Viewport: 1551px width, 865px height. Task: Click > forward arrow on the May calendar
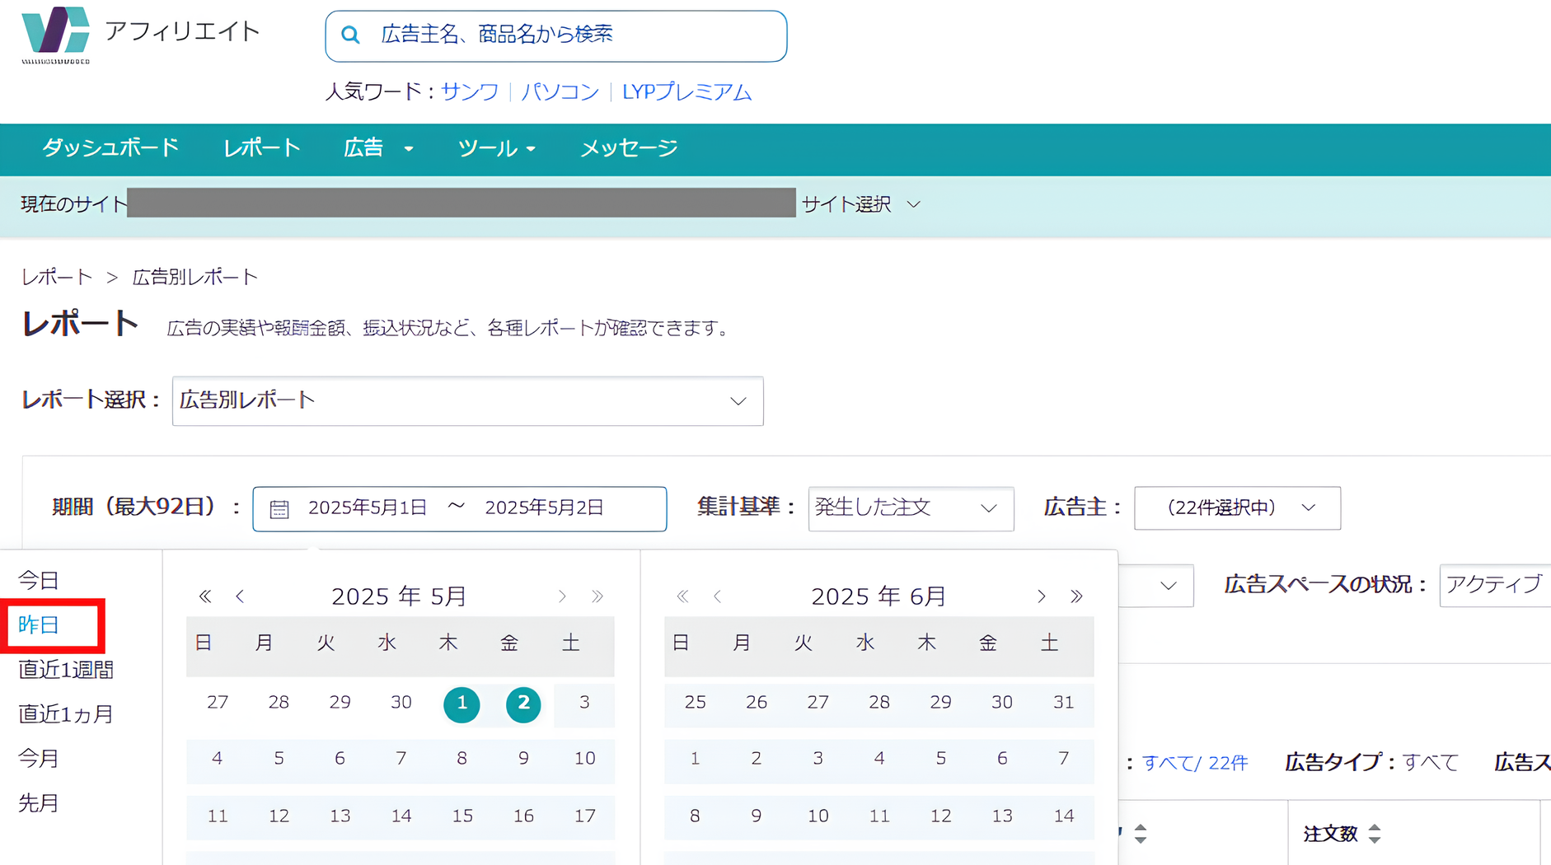562,596
